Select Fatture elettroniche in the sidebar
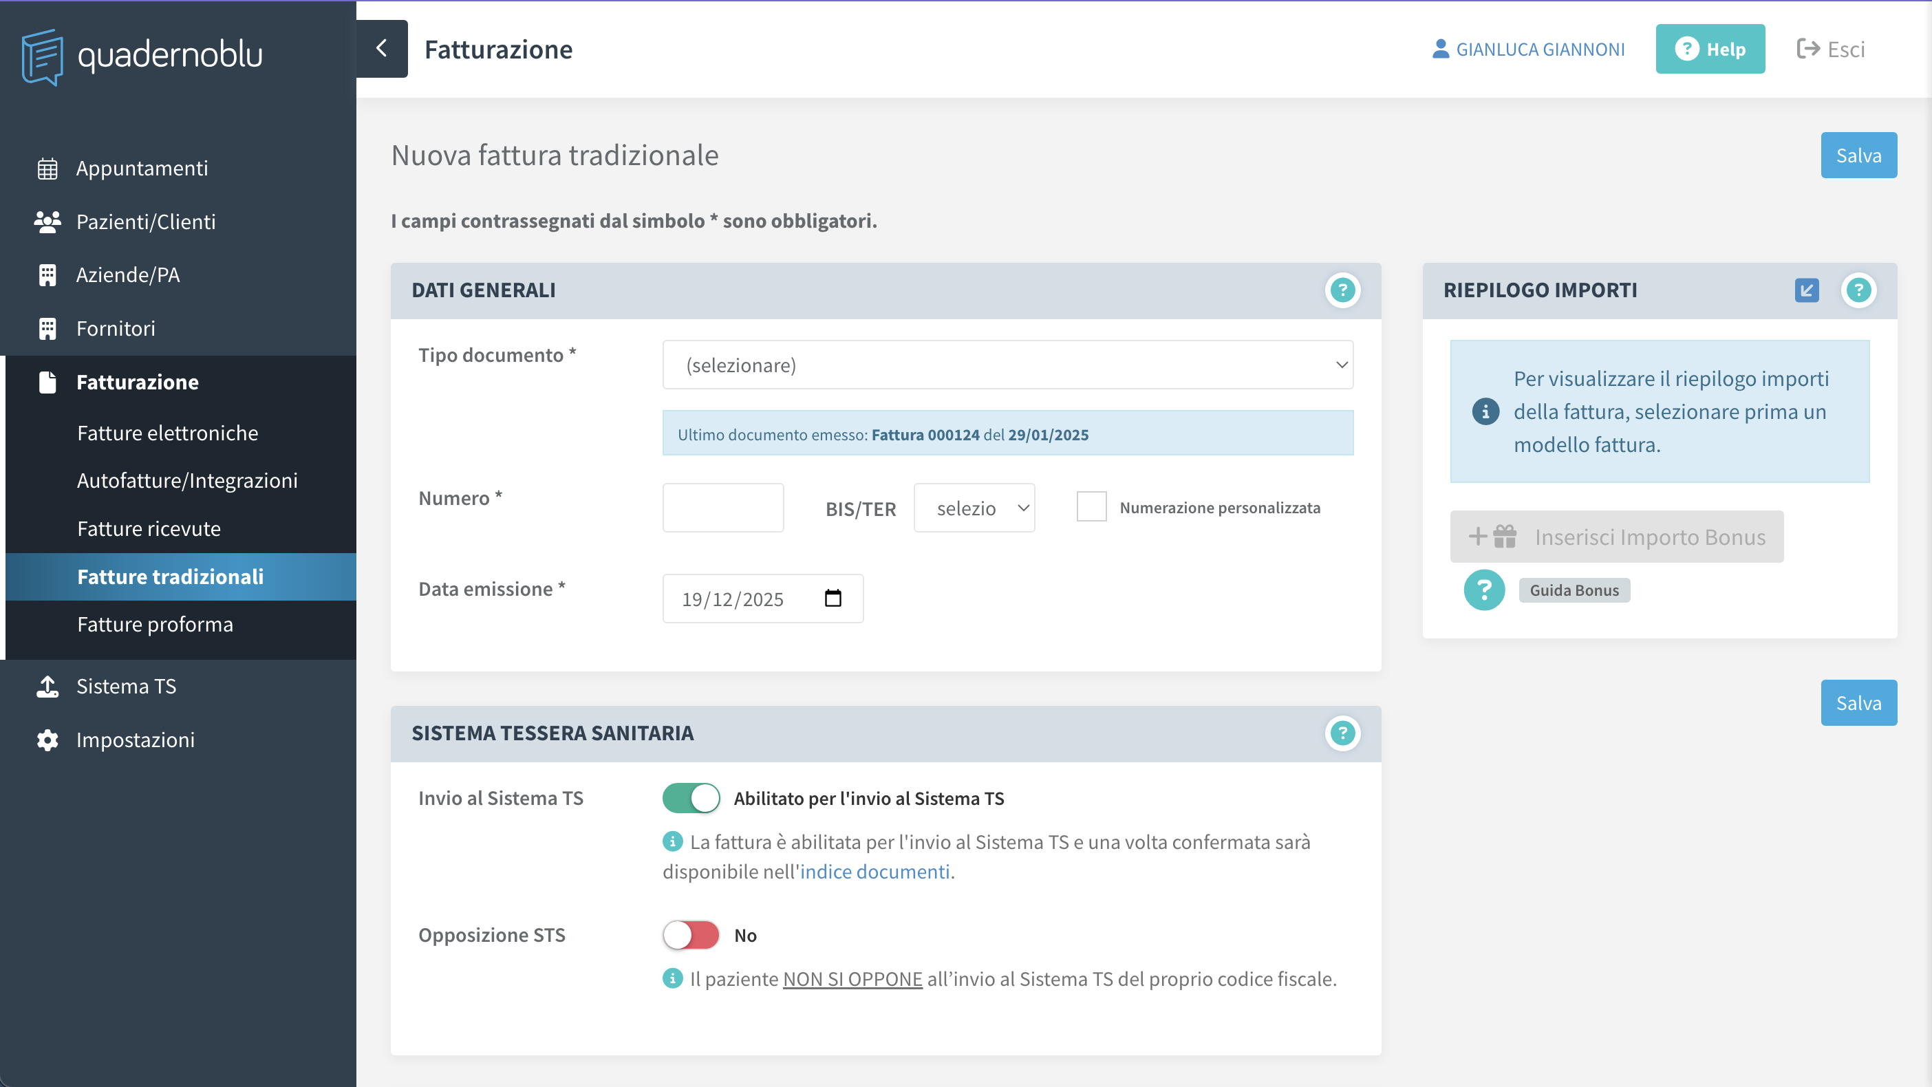1932x1087 pixels. pyautogui.click(x=167, y=433)
